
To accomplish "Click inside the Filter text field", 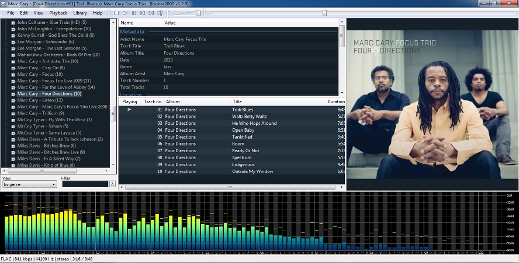I will click(85, 184).
